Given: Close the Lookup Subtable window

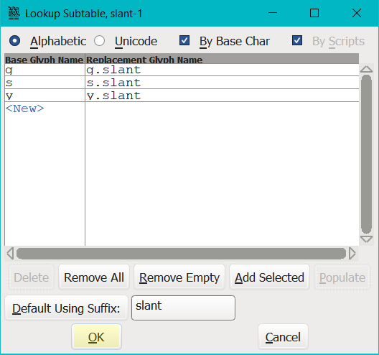Looking at the screenshot, I should [357, 13].
